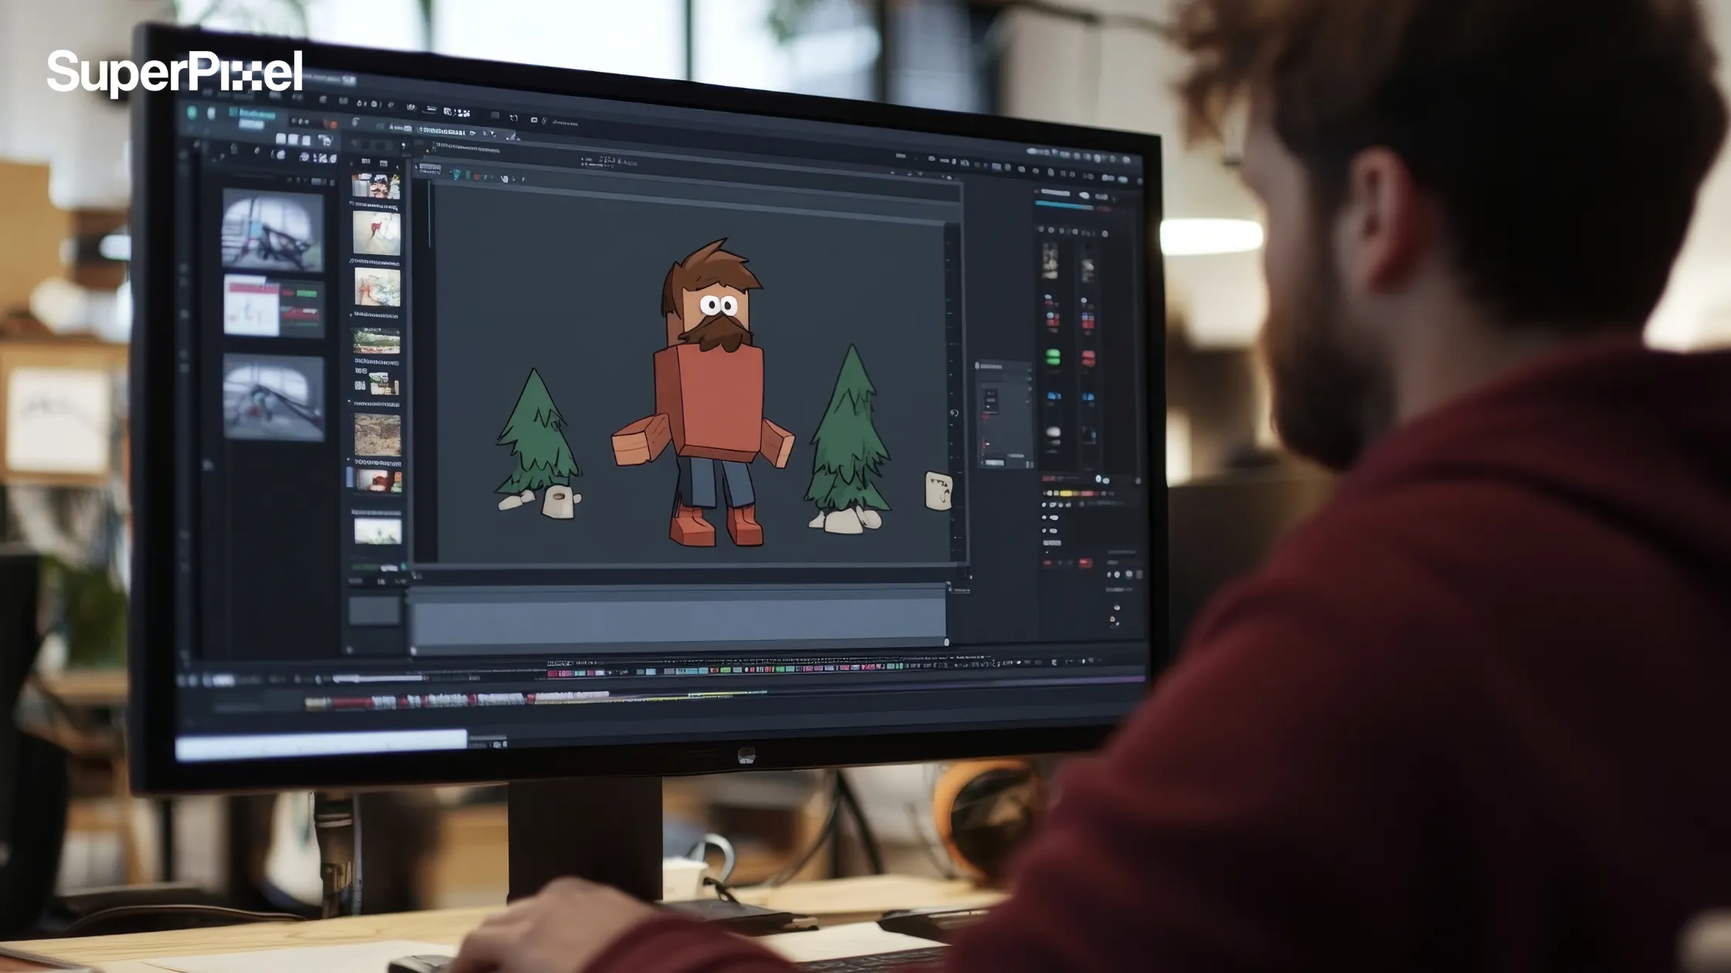Click the empty gray track below the canvas
The height and width of the screenshot is (973, 1731).
678,620
